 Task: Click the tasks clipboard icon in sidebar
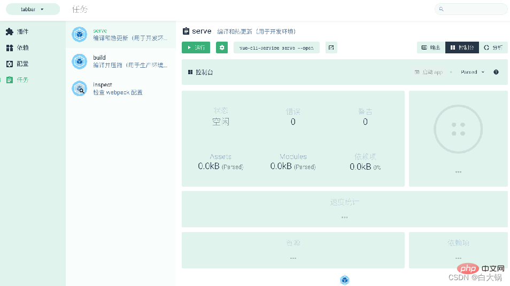pos(10,80)
